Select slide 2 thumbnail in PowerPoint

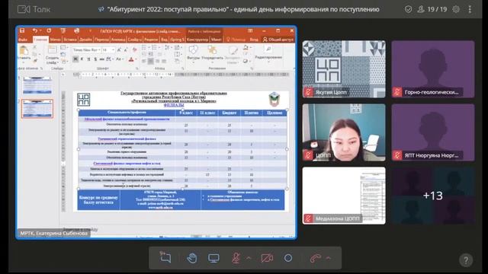coord(37,109)
